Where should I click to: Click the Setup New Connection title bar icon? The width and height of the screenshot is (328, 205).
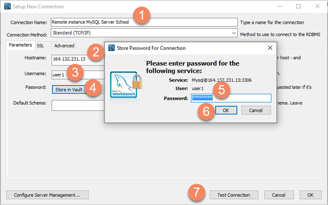(x=8, y=7)
